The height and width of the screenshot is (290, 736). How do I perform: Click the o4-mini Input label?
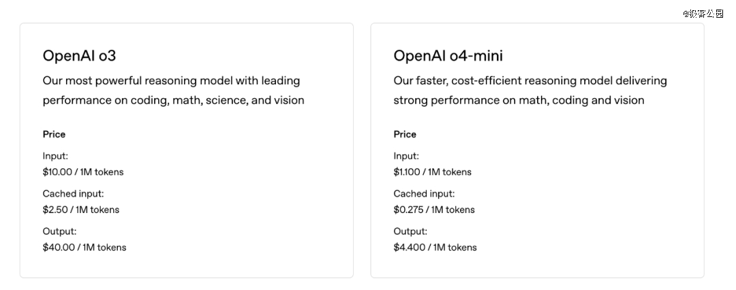pos(406,156)
